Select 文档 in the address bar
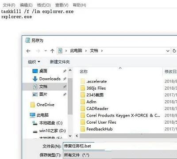This screenshot has width=177, height=159. click(94, 51)
